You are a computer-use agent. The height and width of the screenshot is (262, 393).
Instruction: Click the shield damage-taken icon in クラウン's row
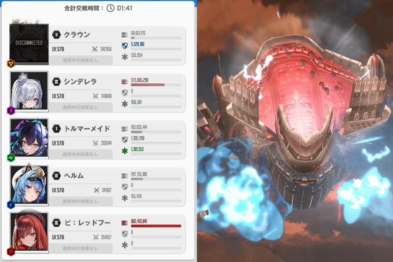[125, 45]
